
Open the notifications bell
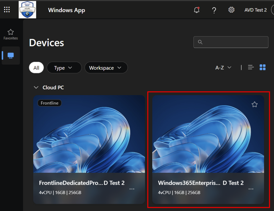[197, 10]
